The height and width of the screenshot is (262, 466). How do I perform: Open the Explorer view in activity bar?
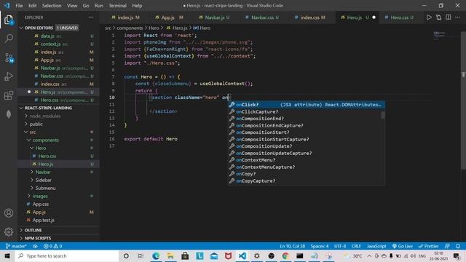9,20
